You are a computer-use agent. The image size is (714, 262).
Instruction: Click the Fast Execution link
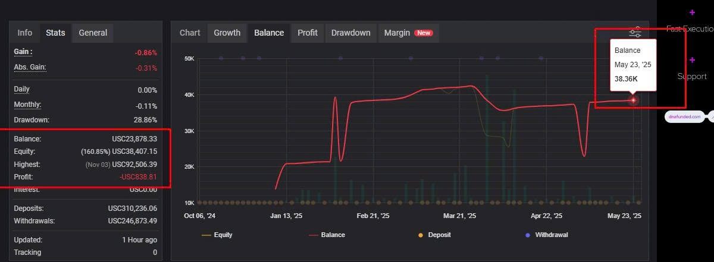coord(690,29)
